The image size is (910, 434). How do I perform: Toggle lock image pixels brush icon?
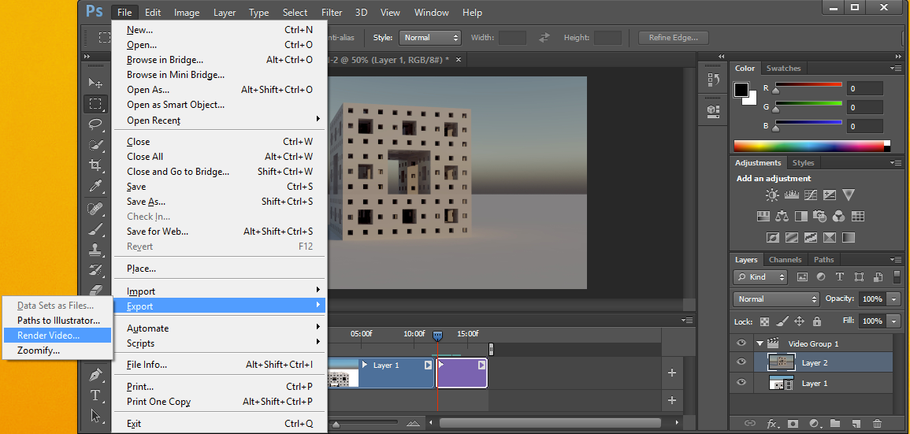click(782, 321)
